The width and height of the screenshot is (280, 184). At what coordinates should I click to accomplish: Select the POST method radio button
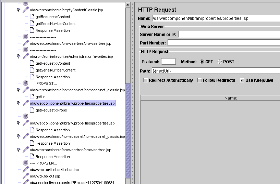tap(220, 62)
